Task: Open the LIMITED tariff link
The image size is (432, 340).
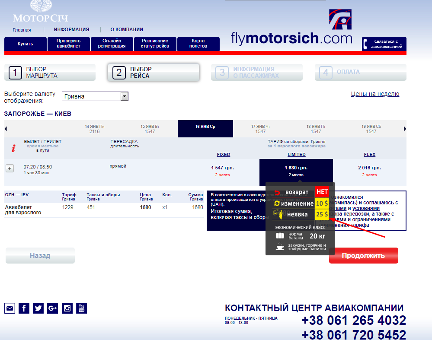Action: click(x=297, y=154)
